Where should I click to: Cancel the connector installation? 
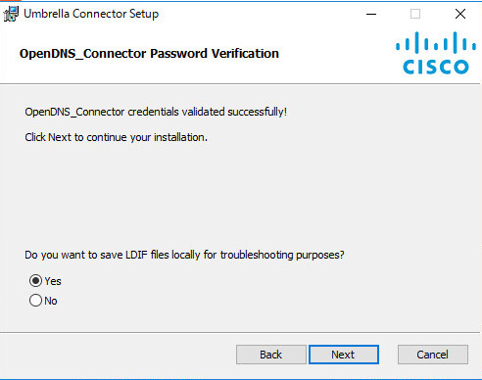(x=433, y=355)
